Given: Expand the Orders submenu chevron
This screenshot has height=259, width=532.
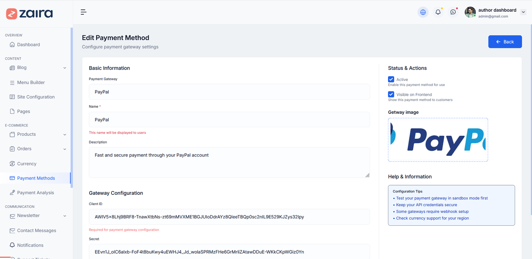Looking at the screenshot, I should tap(65, 149).
